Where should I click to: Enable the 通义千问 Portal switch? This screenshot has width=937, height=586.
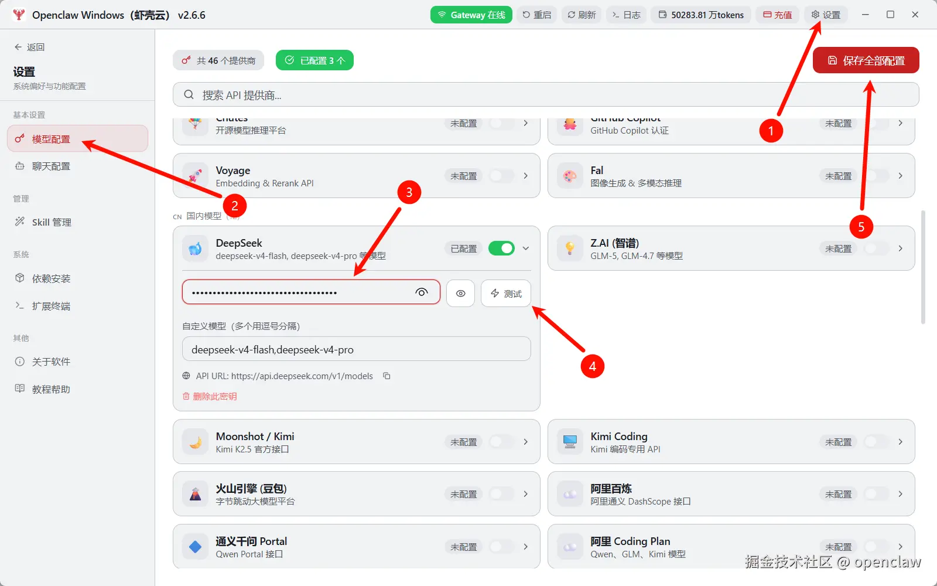pyautogui.click(x=501, y=547)
